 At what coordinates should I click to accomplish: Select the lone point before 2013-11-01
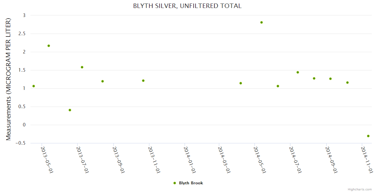click(143, 81)
